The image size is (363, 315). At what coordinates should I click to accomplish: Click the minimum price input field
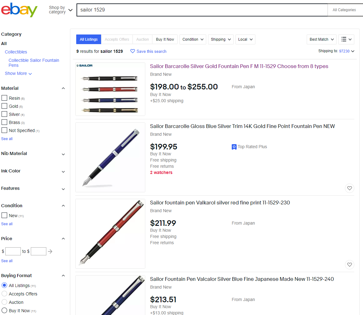pyautogui.click(x=13, y=251)
